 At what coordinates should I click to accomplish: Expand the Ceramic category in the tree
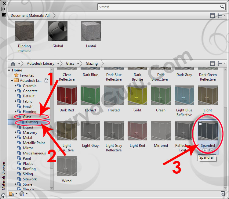[16, 86]
